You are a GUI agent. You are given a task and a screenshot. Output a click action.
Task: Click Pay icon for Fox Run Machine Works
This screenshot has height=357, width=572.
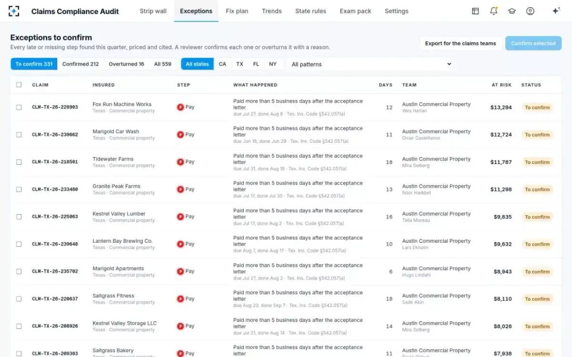tap(180, 107)
